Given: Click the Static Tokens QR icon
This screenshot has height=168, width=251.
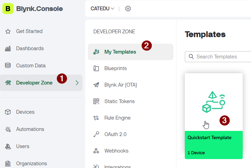Looking at the screenshot, I should pyautogui.click(x=97, y=101).
